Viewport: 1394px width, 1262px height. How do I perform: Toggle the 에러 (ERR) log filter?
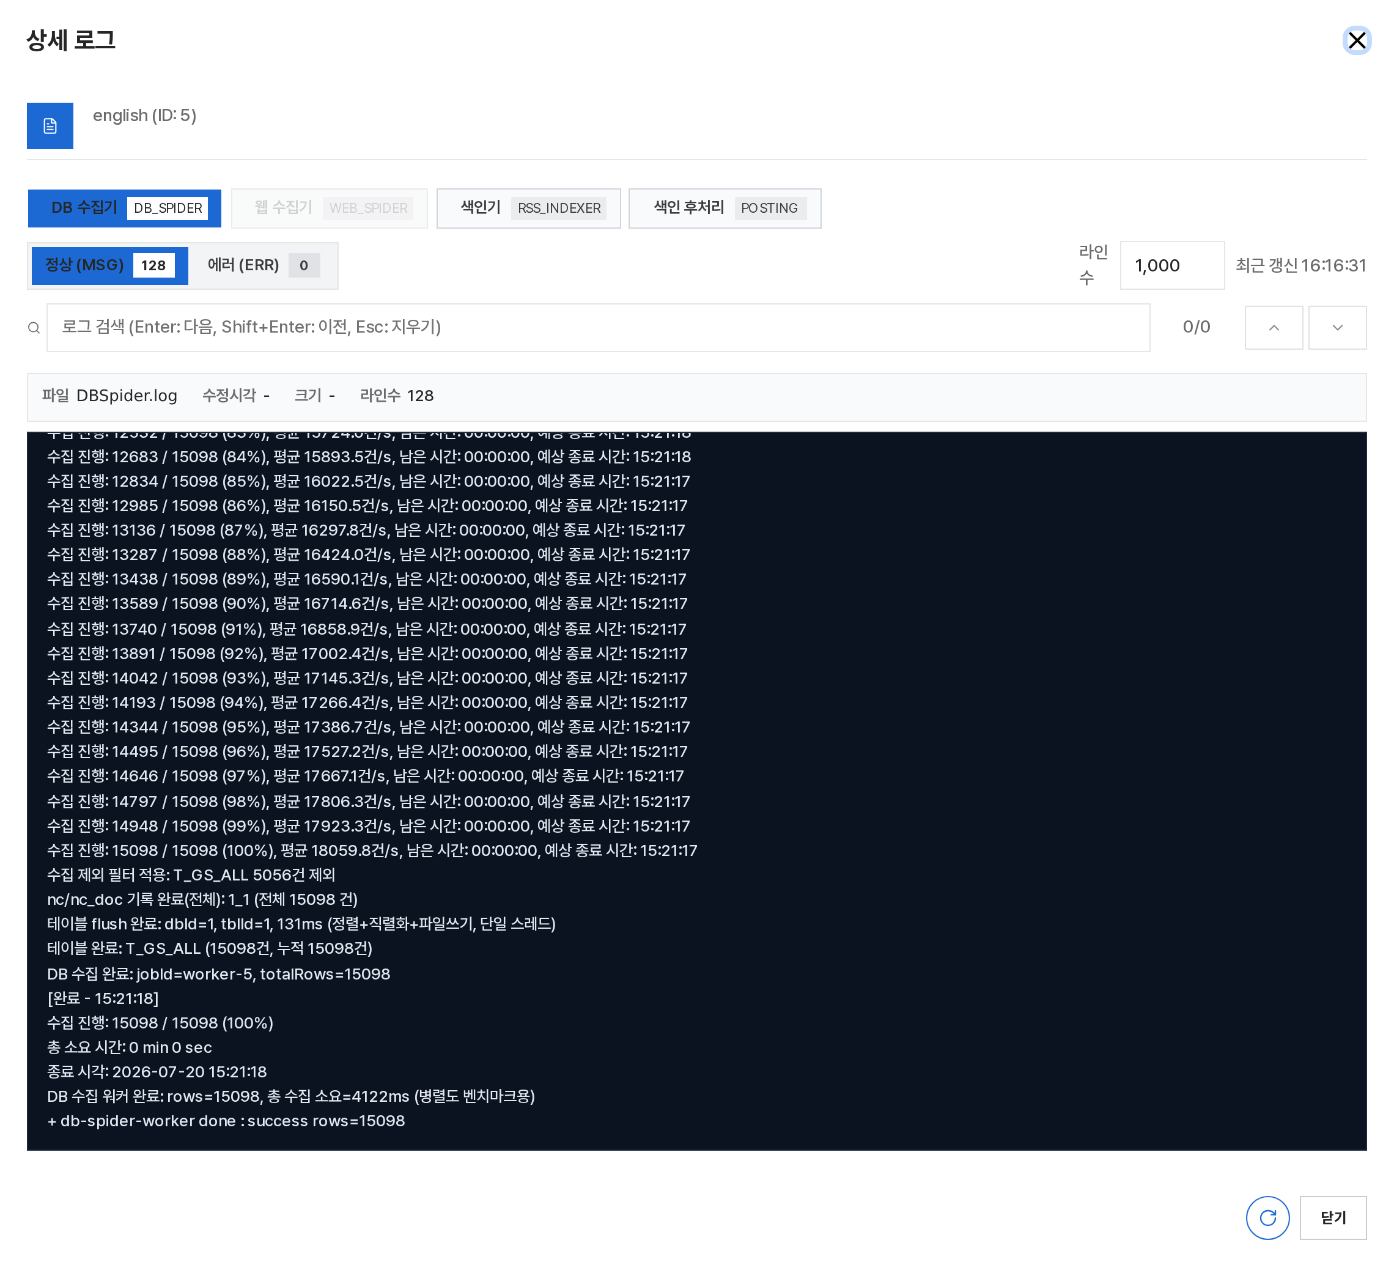[x=263, y=265]
